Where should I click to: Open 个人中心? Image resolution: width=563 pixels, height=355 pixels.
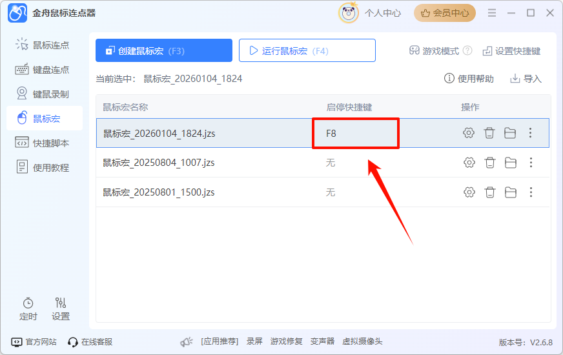(383, 14)
